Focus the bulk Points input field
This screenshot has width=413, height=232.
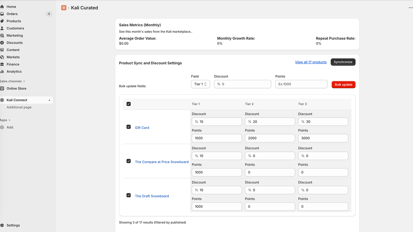[301, 84]
